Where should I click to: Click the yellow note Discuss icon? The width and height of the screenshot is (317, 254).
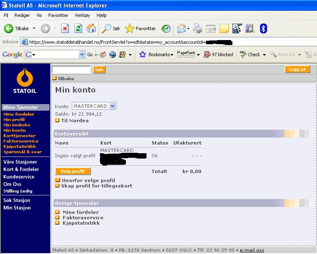point(224,28)
